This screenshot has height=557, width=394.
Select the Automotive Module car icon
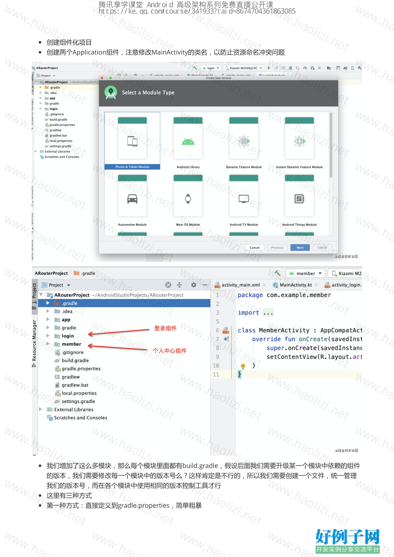[x=132, y=199]
